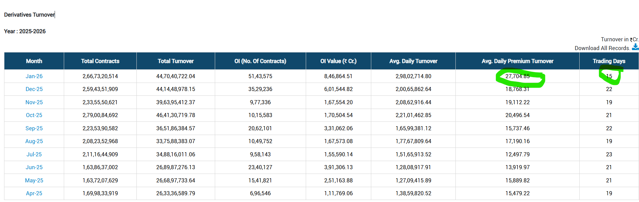Click the Month column header

[x=34, y=61]
